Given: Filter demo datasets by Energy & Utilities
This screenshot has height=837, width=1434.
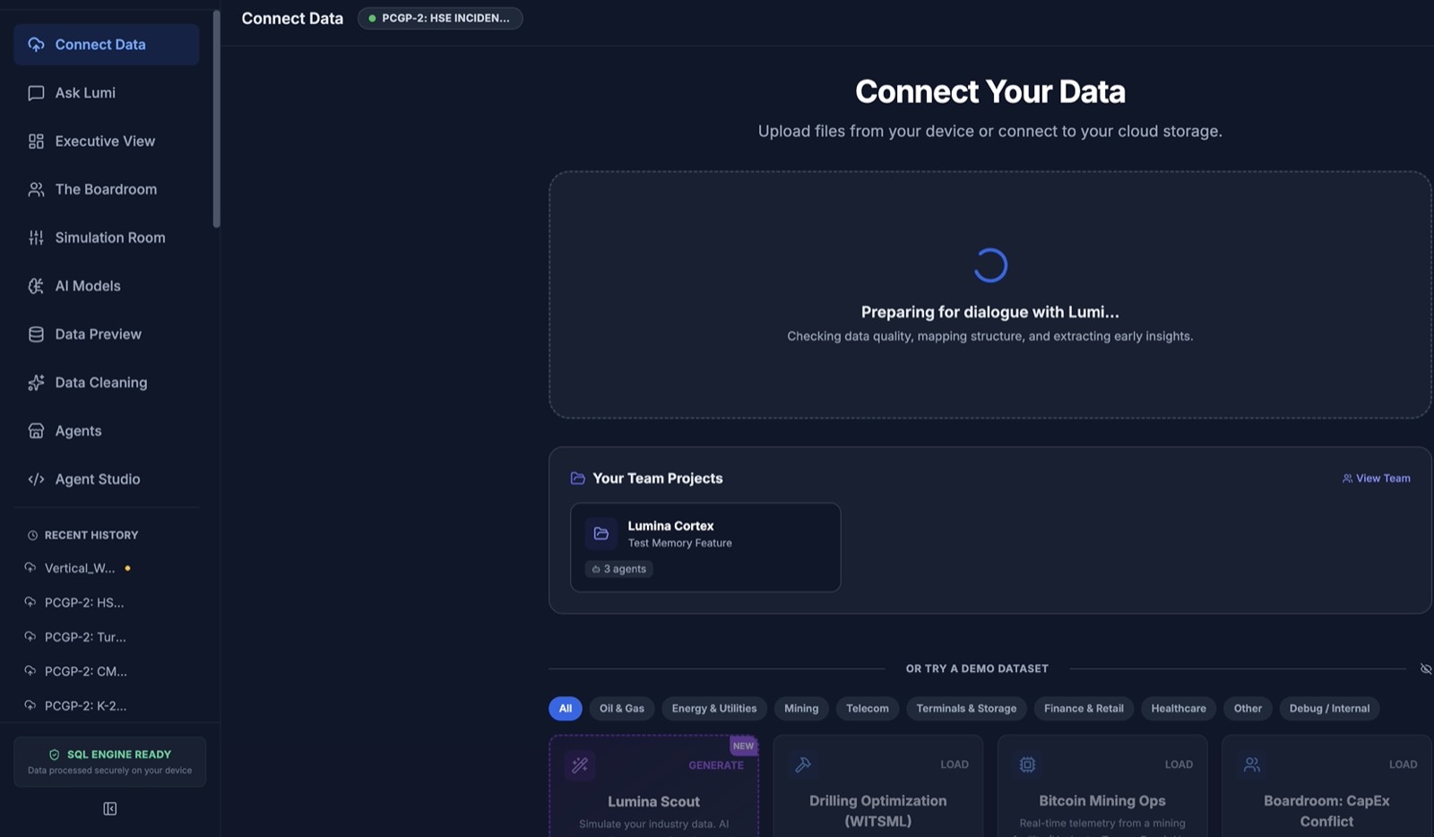Looking at the screenshot, I should point(714,709).
